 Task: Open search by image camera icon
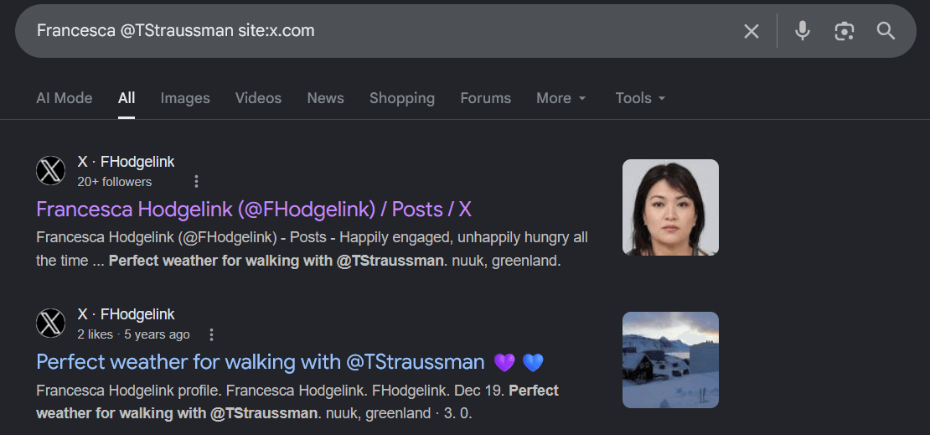tap(844, 31)
